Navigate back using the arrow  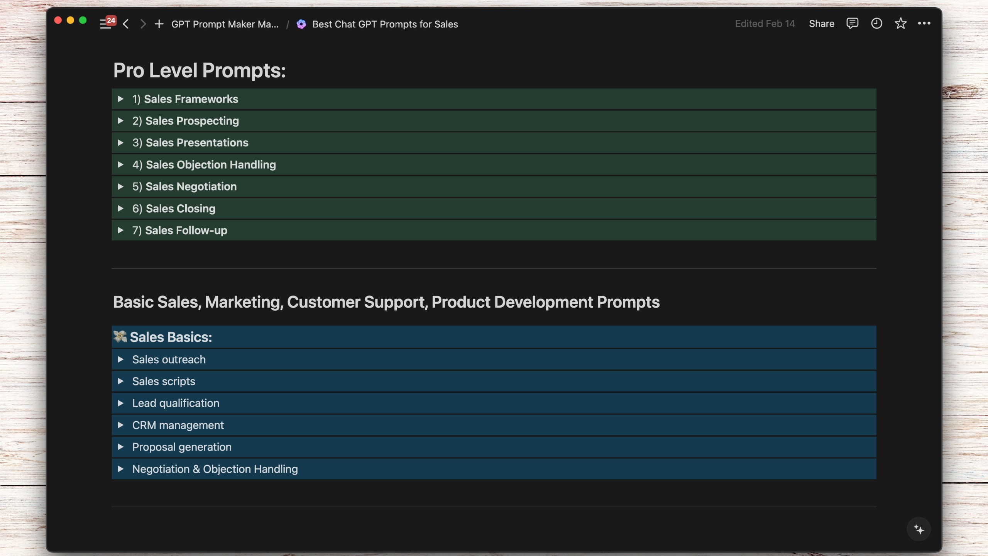[x=126, y=24]
